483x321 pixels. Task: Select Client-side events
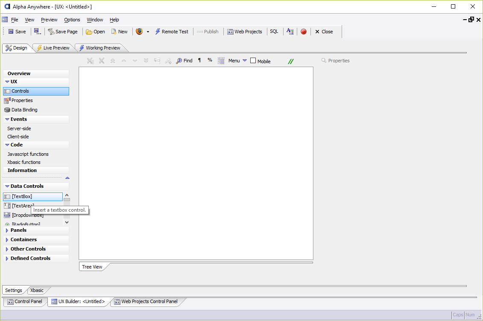18,137
